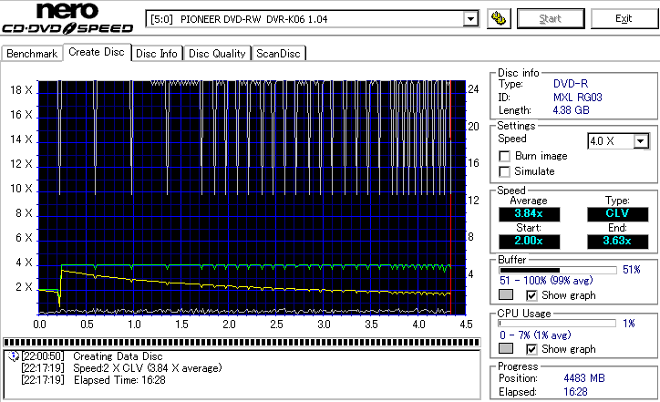Toggle Show graph under CPU Usage
The width and height of the screenshot is (660, 402).
tap(532, 349)
